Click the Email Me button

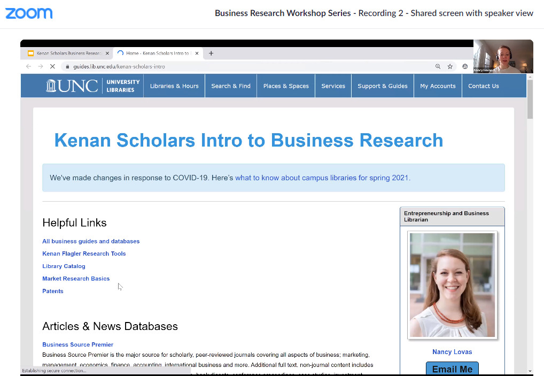tap(452, 369)
